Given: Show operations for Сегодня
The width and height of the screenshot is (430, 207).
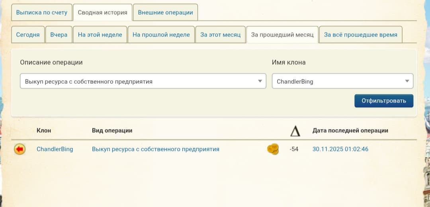Looking at the screenshot, I should coord(28,35).
